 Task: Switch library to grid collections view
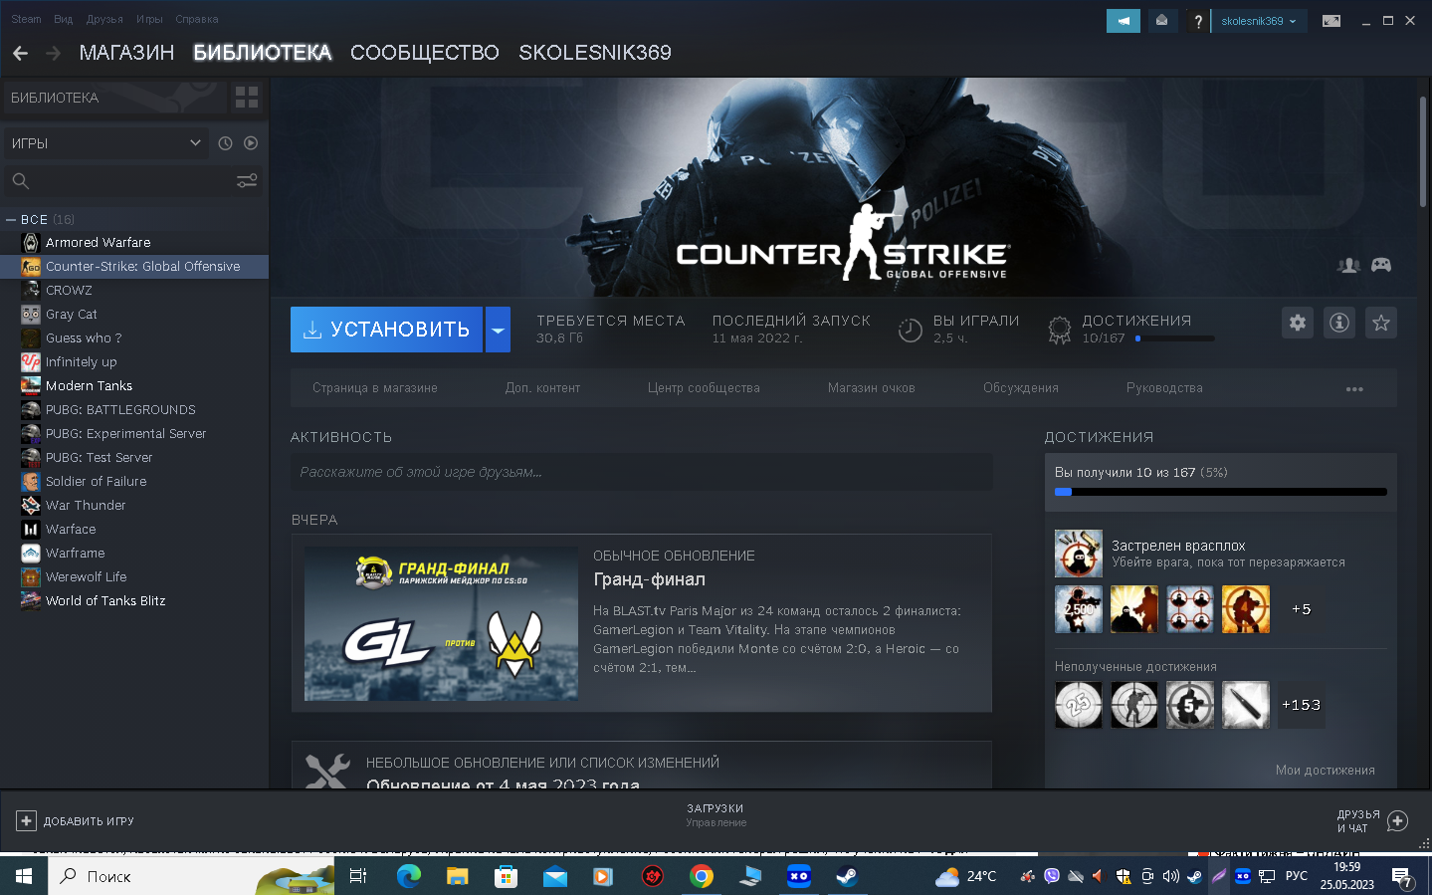click(x=247, y=97)
